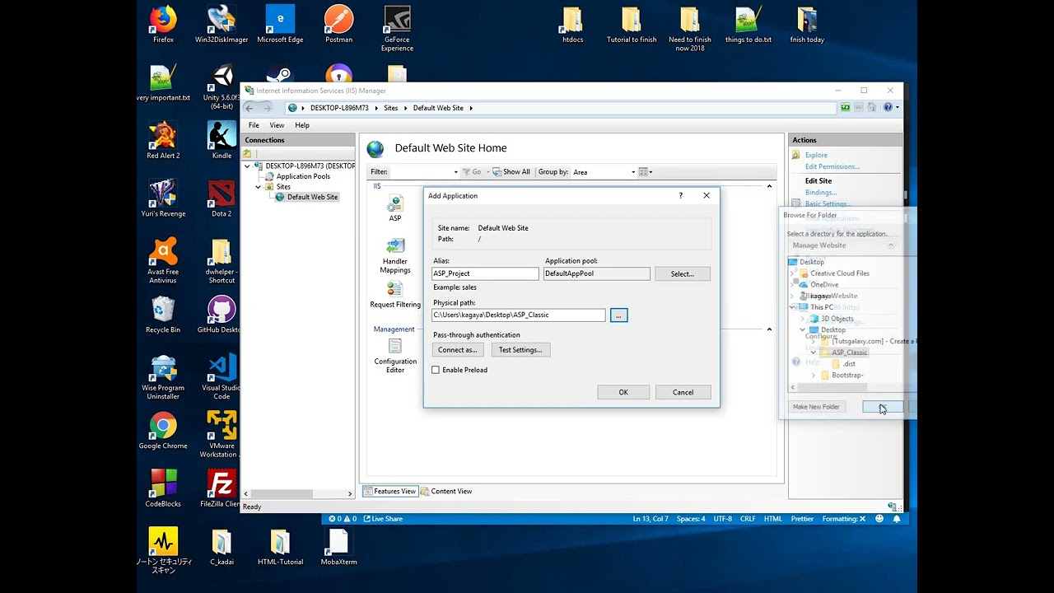Open Microsoft Edge desktop icon
1054x593 pixels.
tap(280, 25)
